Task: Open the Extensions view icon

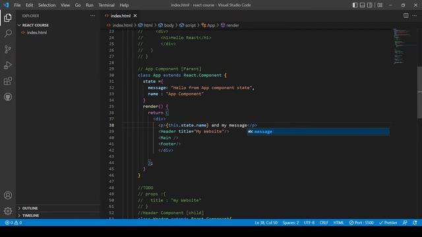Action: (x=8, y=81)
